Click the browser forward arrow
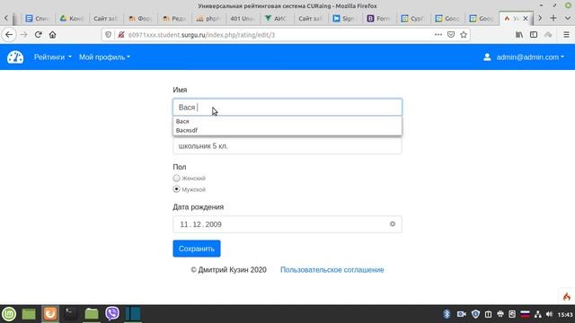 (x=24, y=35)
